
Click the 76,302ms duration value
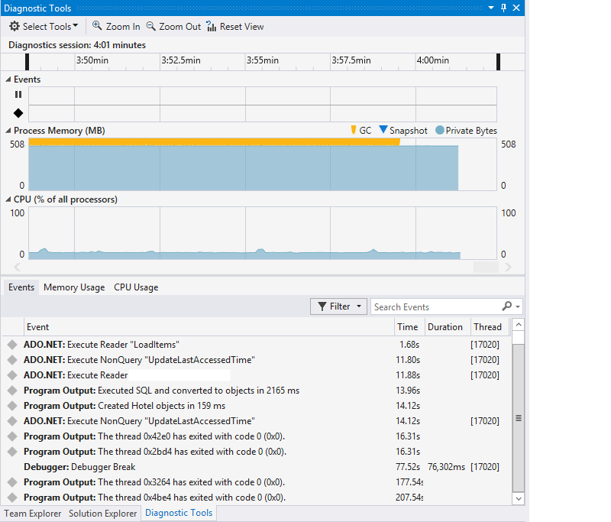pyautogui.click(x=446, y=467)
